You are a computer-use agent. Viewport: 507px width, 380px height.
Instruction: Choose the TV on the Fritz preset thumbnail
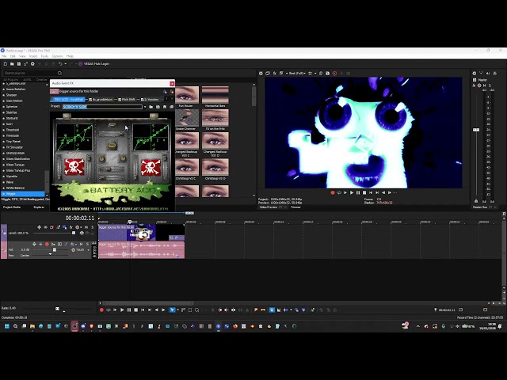point(215,120)
